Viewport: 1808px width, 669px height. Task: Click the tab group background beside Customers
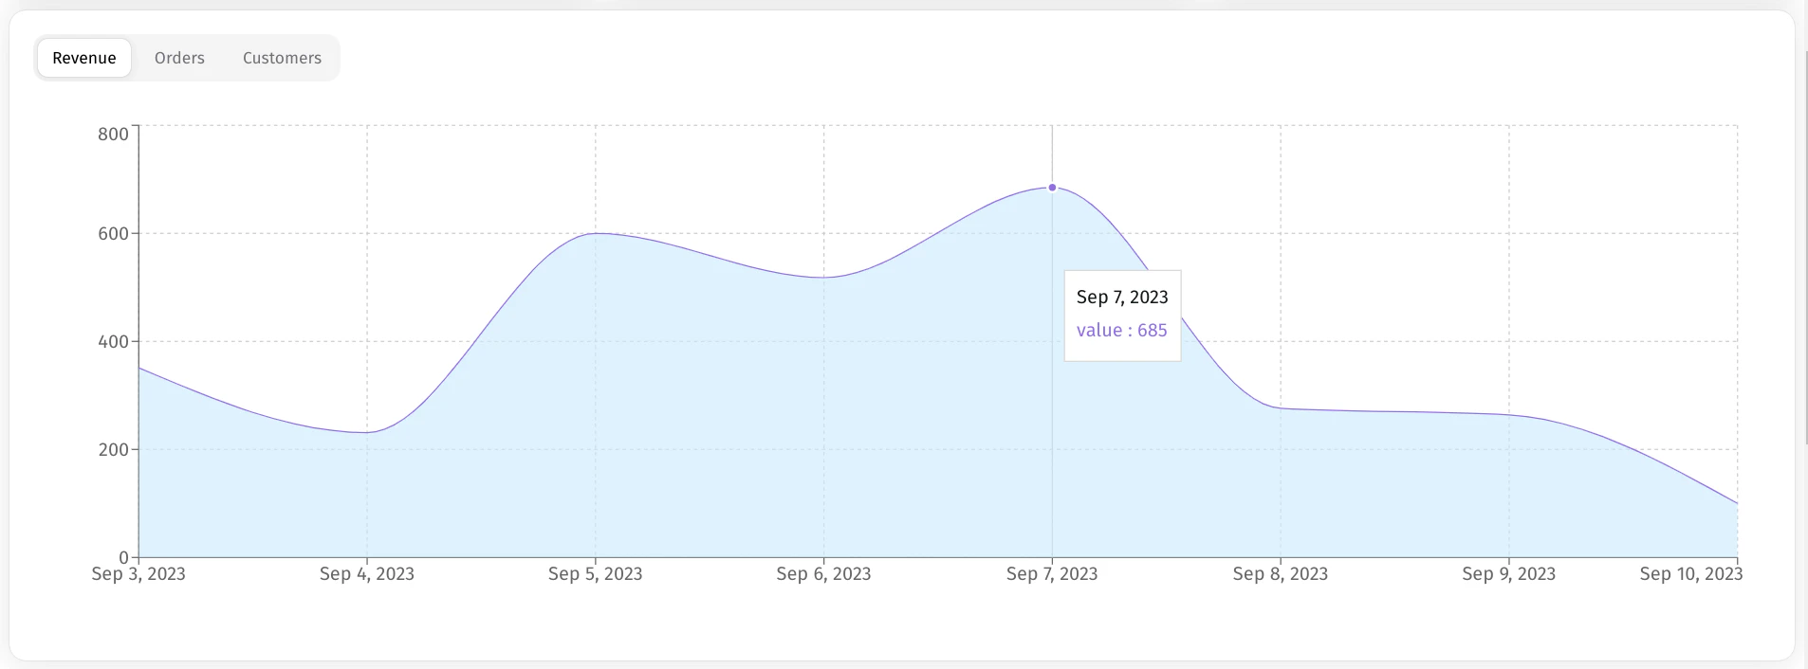[x=332, y=58]
